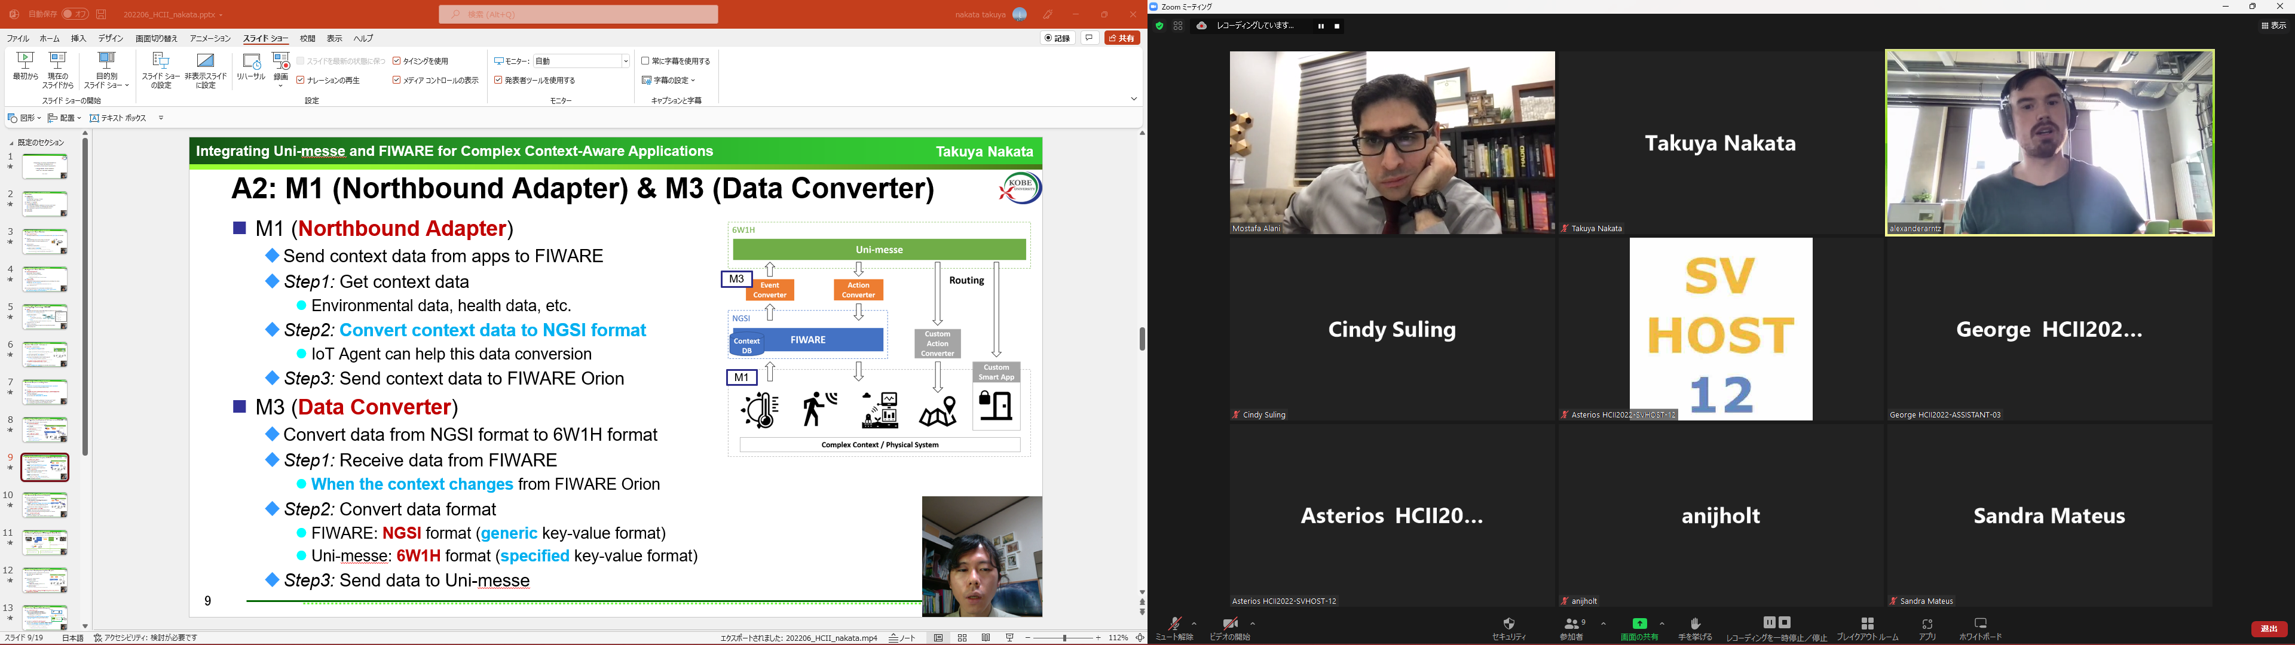Screen dimensions: 2295x645
Task: Uncheck ナレーションの再生 checkbox
Action: pos(301,80)
